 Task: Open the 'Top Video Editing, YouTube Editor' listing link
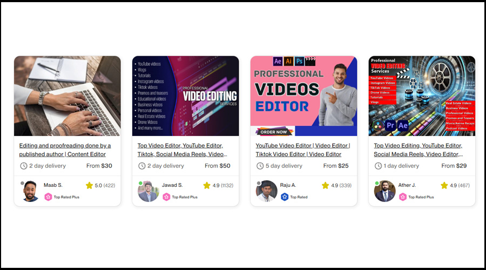418,150
